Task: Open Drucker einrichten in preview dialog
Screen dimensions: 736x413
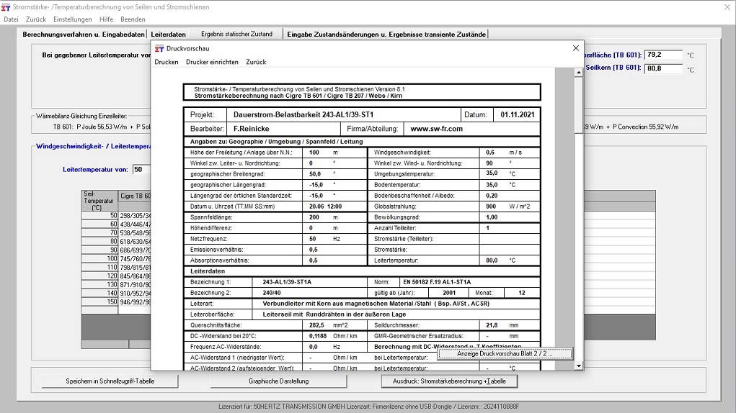Action: (212, 62)
